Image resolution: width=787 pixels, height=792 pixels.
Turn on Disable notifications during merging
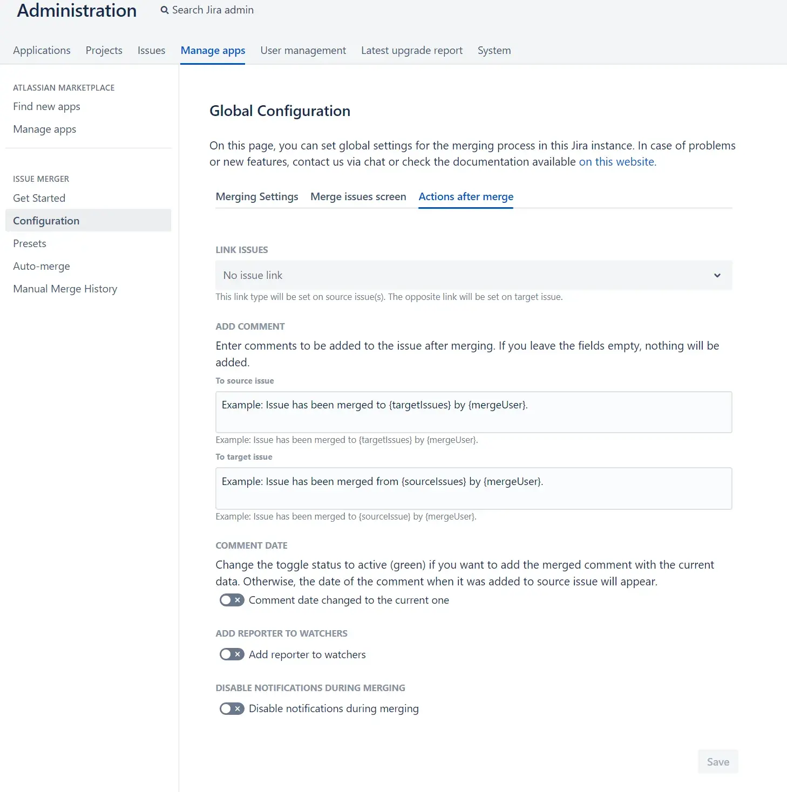tap(232, 708)
